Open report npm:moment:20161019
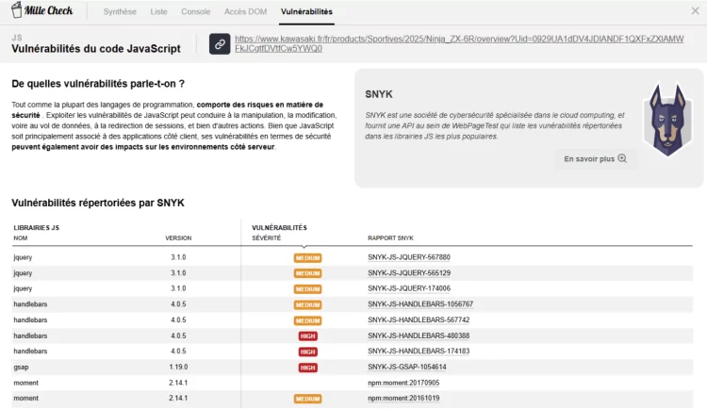Screen dimensions: 707x409 click(403, 399)
